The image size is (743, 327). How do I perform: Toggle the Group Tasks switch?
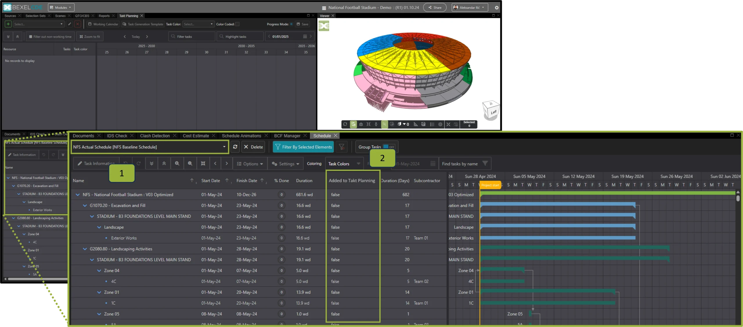(x=389, y=147)
